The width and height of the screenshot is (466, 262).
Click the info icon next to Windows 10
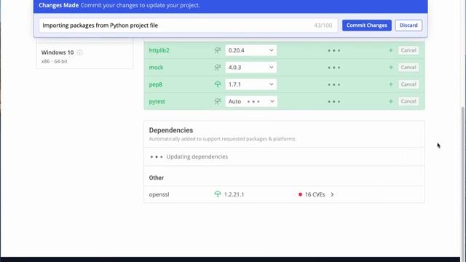click(x=79, y=52)
